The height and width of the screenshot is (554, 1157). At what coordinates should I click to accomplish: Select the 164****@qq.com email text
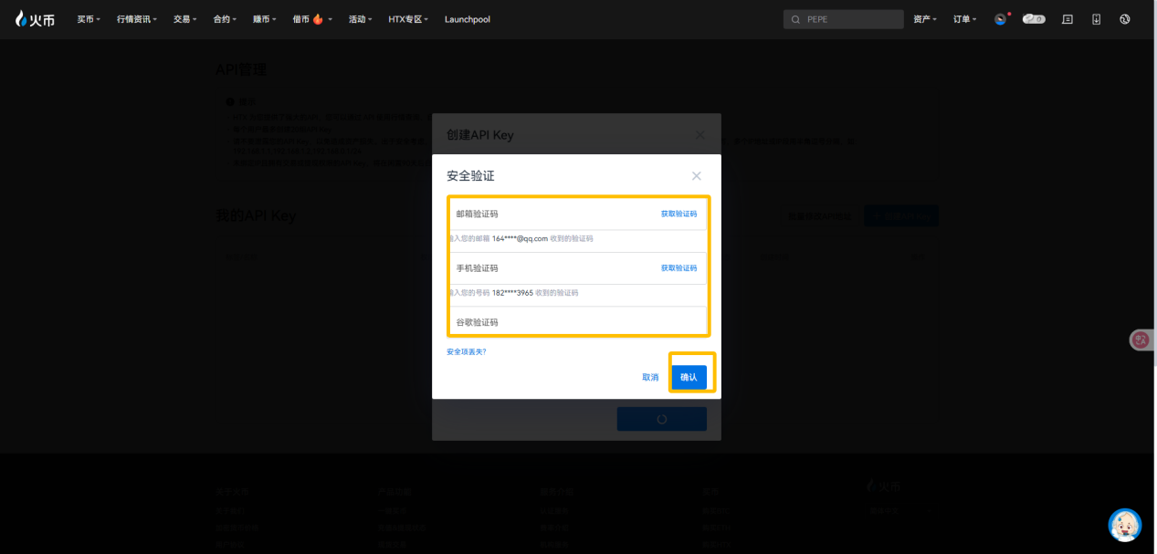click(520, 238)
